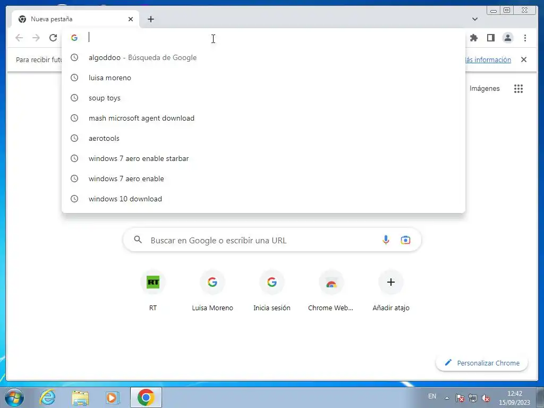
Task: Open the tab search chevron
Action: point(475,19)
